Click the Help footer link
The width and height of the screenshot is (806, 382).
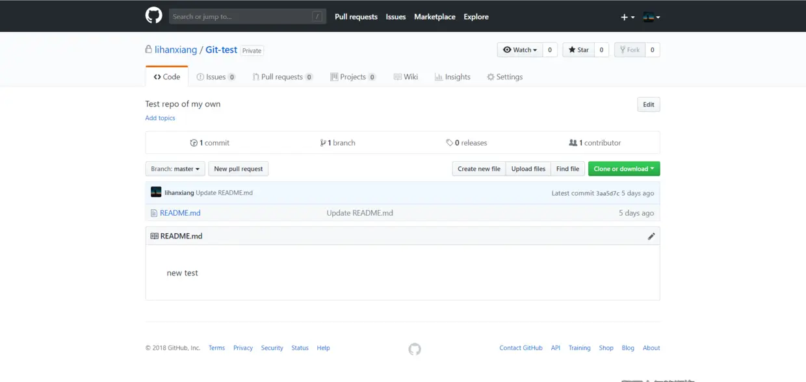pyautogui.click(x=323, y=348)
